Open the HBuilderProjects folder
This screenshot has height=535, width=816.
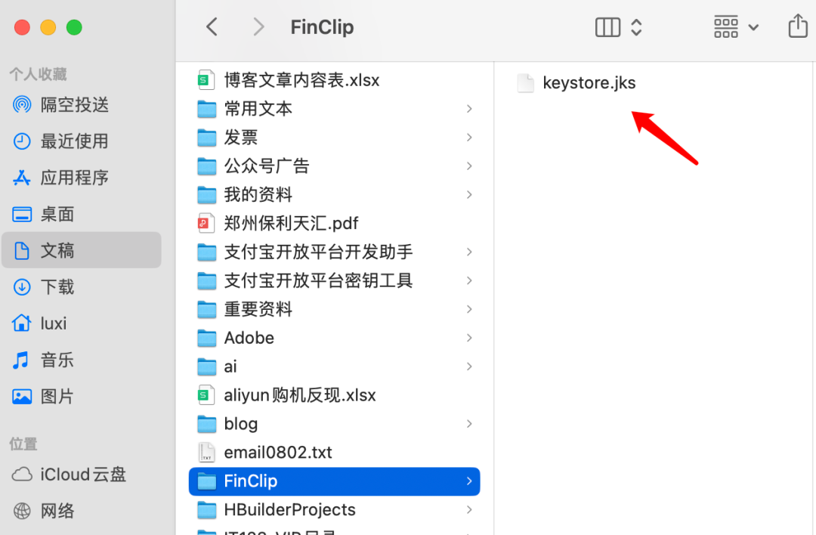point(334,509)
